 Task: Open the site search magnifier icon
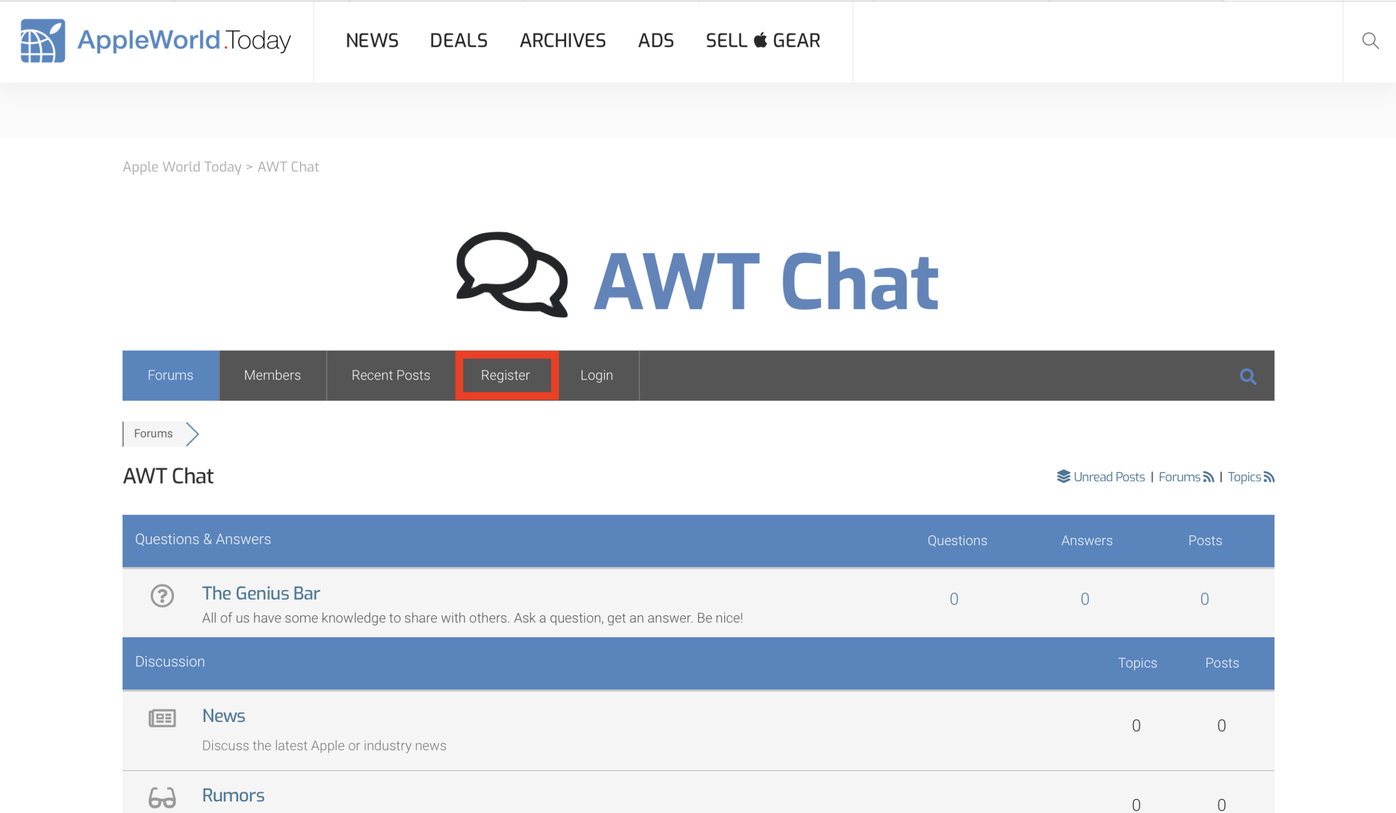coord(1370,41)
